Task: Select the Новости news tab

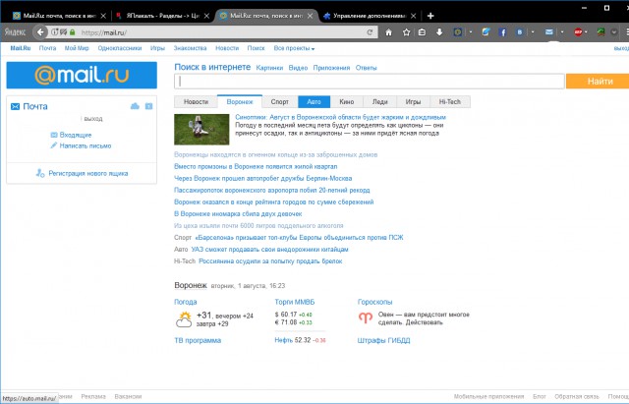Action: [196, 102]
